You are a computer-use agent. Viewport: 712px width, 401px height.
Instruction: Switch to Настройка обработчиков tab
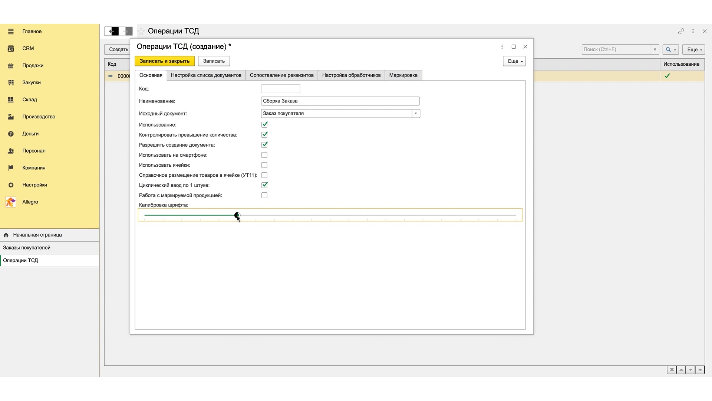pos(351,75)
